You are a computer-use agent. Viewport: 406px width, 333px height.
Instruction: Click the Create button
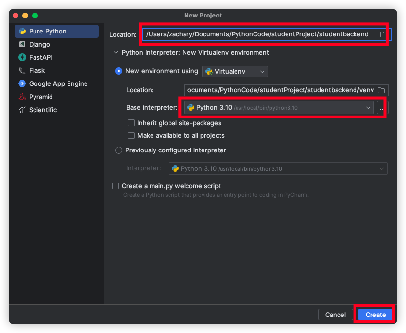(375, 315)
